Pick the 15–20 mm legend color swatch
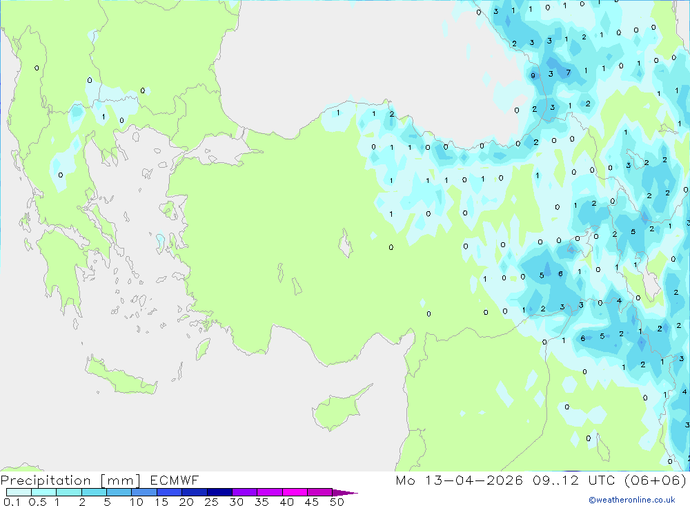690x506 pixels. (169, 492)
